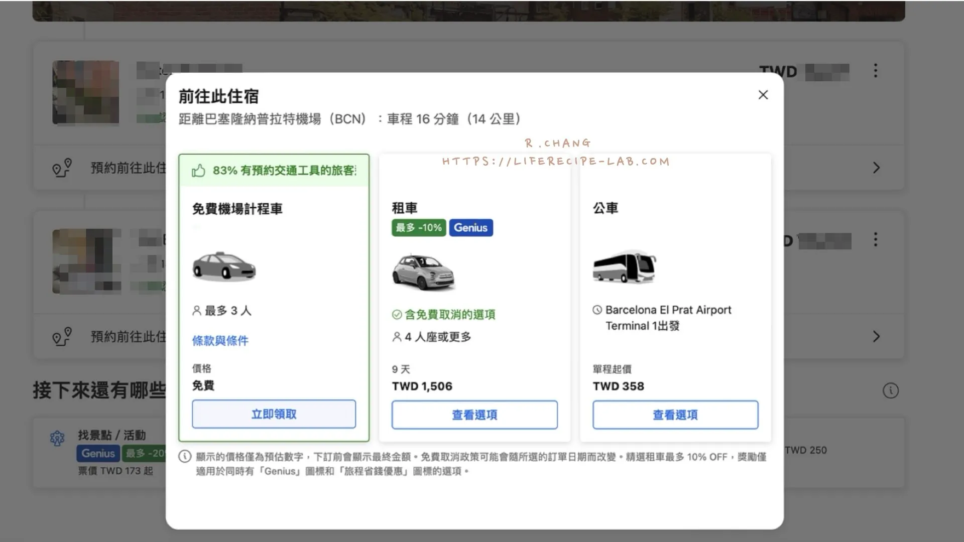
Task: Close the 前往此住宿 dialog
Action: coord(763,95)
